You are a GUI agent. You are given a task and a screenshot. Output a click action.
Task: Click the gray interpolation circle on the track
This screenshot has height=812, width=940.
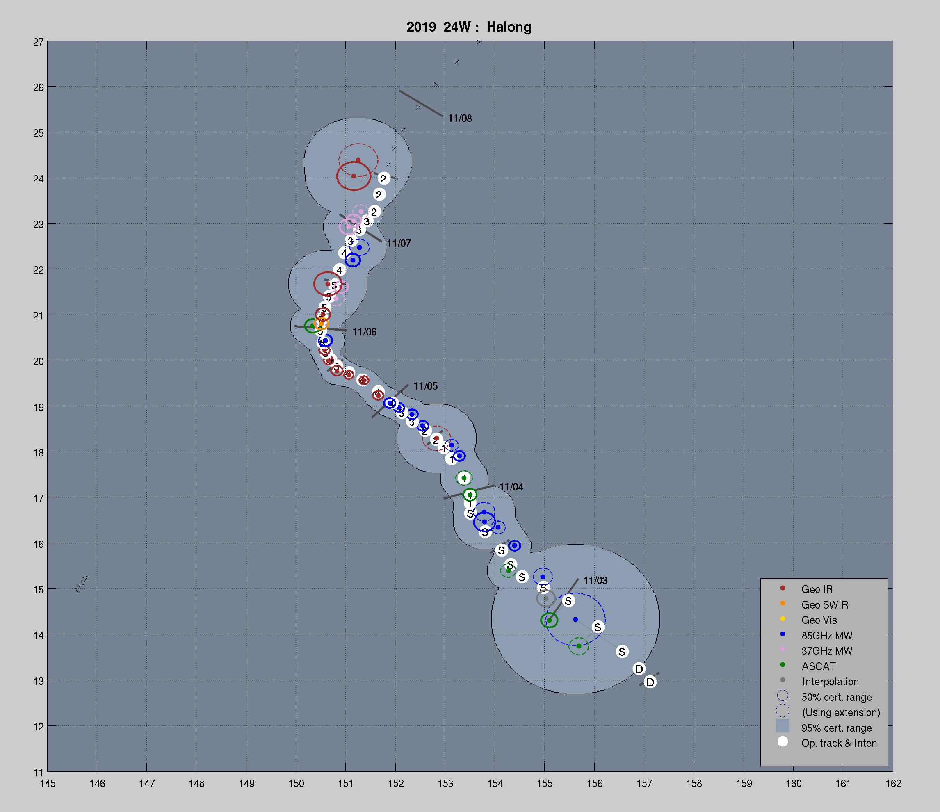546,599
